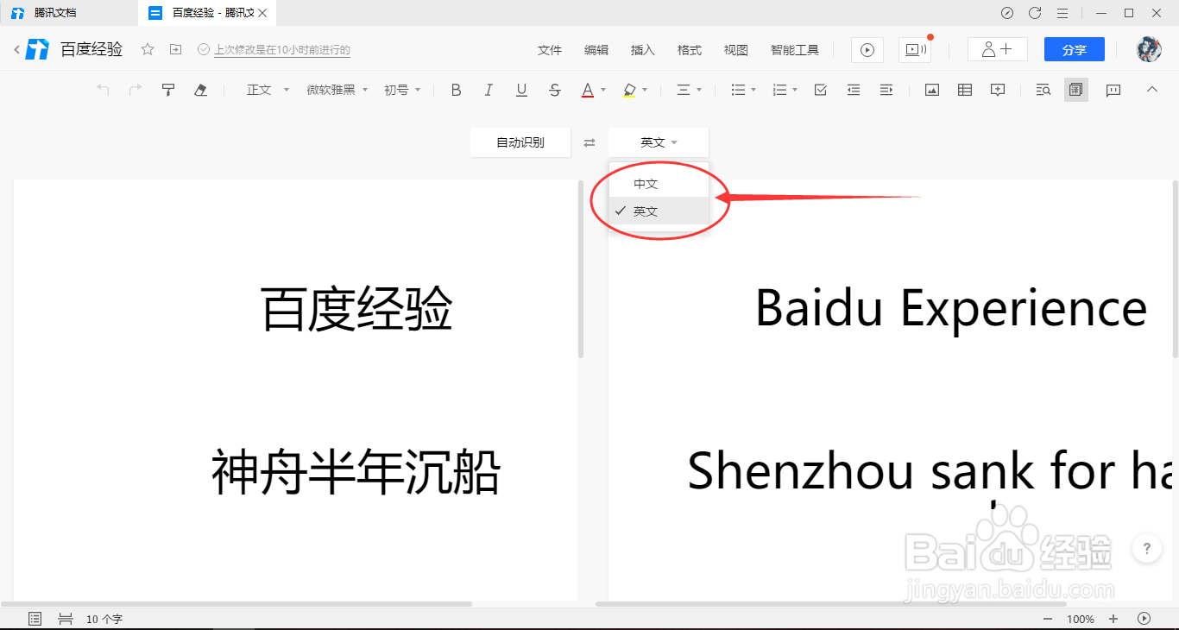Open the paragraph style 正文 dropdown
This screenshot has width=1179, height=630.
pyautogui.click(x=268, y=90)
